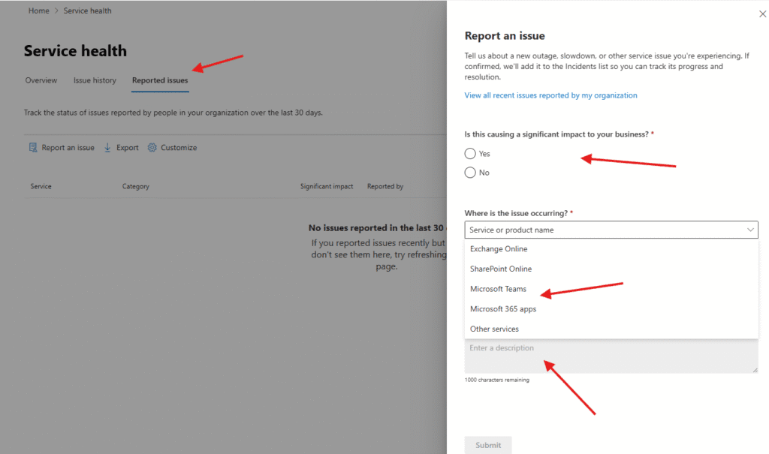Switch to the Overview tab
Image resolution: width=769 pixels, height=454 pixels.
click(x=41, y=80)
